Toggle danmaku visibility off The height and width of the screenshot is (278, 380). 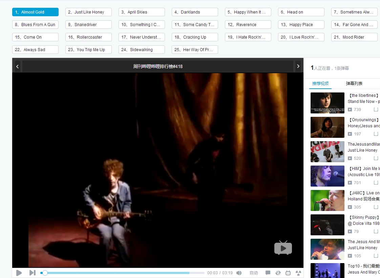click(x=278, y=273)
